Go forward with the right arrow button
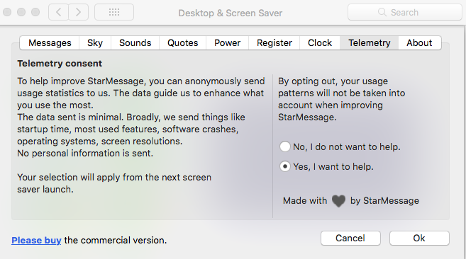The height and width of the screenshot is (259, 466). pos(79,12)
